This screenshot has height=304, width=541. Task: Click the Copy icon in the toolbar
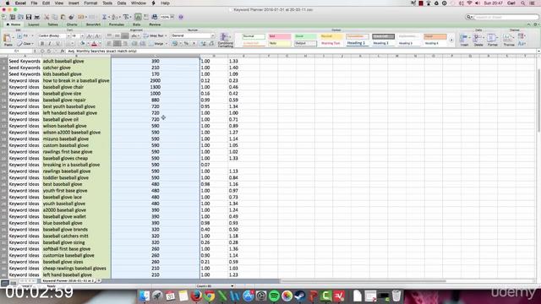54,17
